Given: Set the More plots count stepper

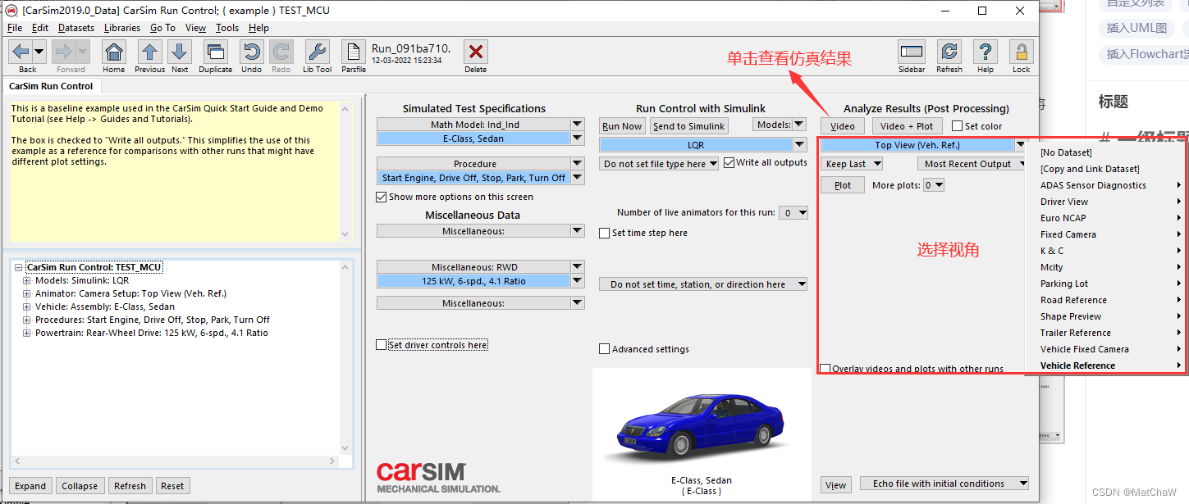Looking at the screenshot, I should pyautogui.click(x=933, y=184).
